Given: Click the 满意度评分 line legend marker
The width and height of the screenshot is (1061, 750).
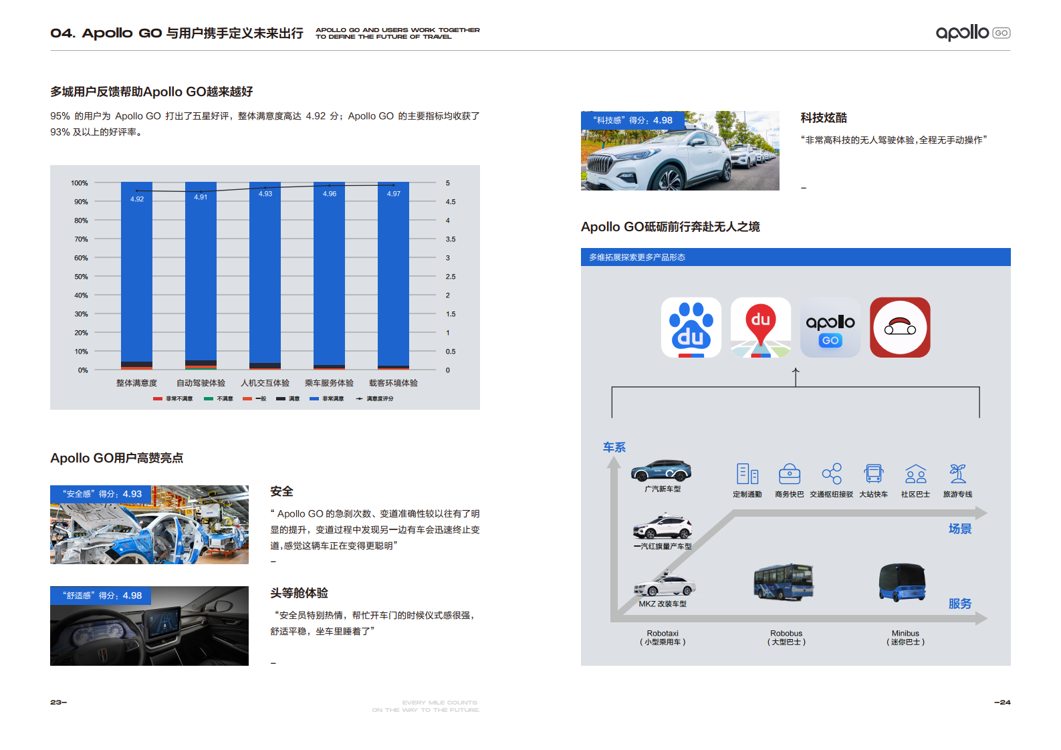Looking at the screenshot, I should [359, 398].
